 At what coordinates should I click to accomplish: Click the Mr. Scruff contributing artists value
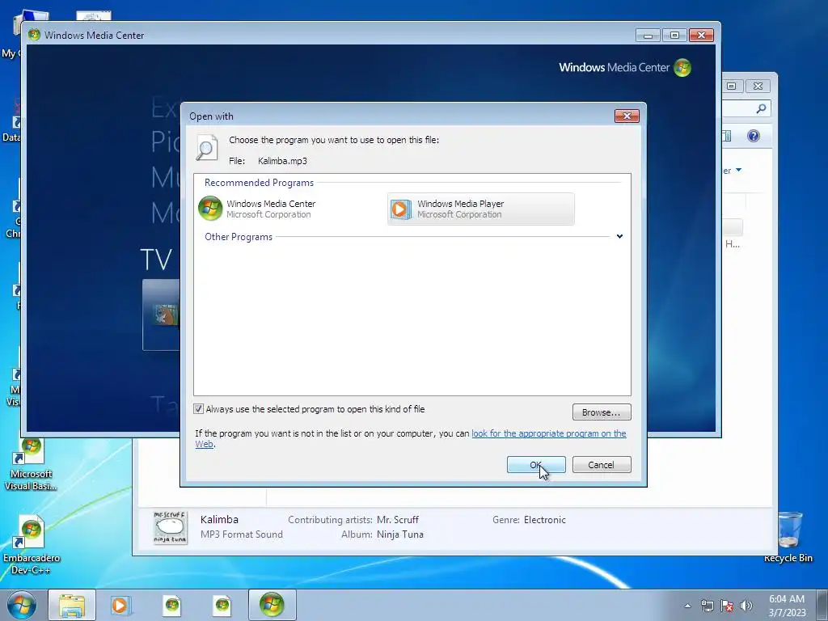click(x=398, y=520)
